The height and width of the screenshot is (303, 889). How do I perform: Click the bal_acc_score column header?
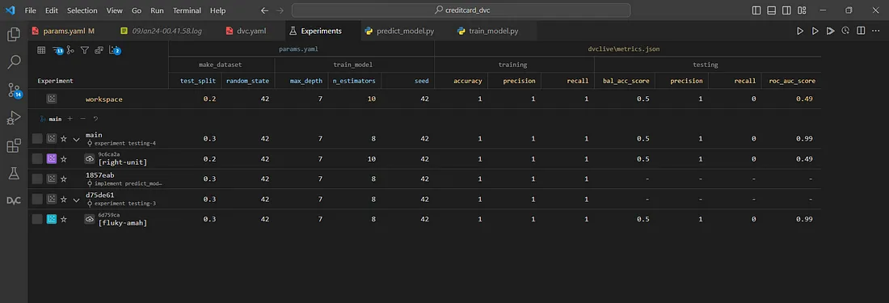click(x=625, y=81)
